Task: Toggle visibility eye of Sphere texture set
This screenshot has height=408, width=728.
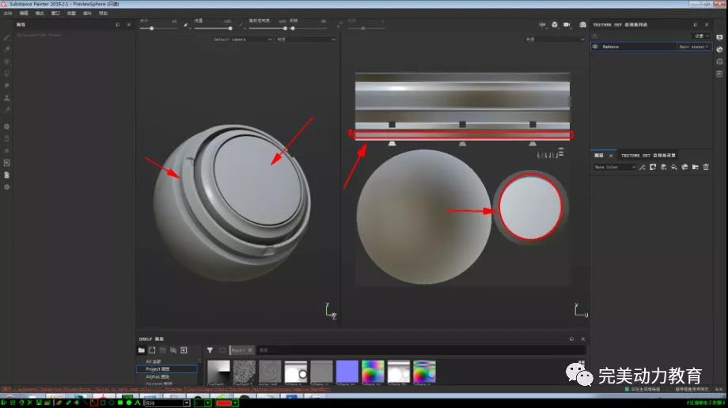Action: 595,47
